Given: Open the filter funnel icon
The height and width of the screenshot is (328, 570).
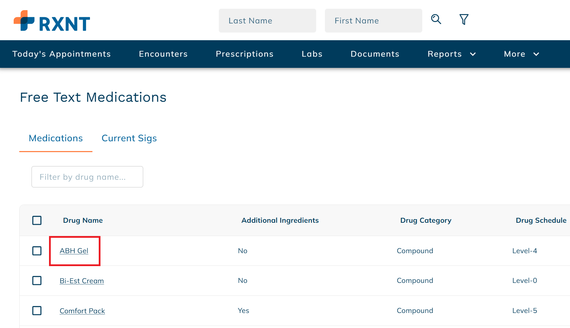Looking at the screenshot, I should point(464,20).
